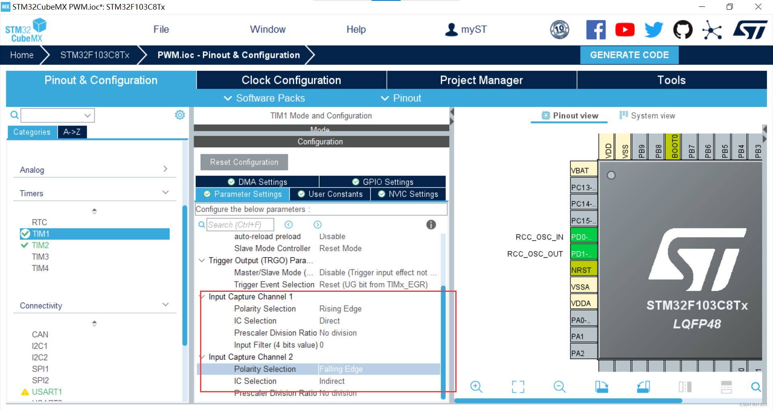The height and width of the screenshot is (410, 773).
Task: Go to STM32F103C8Tx breadcrumb
Action: pyautogui.click(x=95, y=55)
